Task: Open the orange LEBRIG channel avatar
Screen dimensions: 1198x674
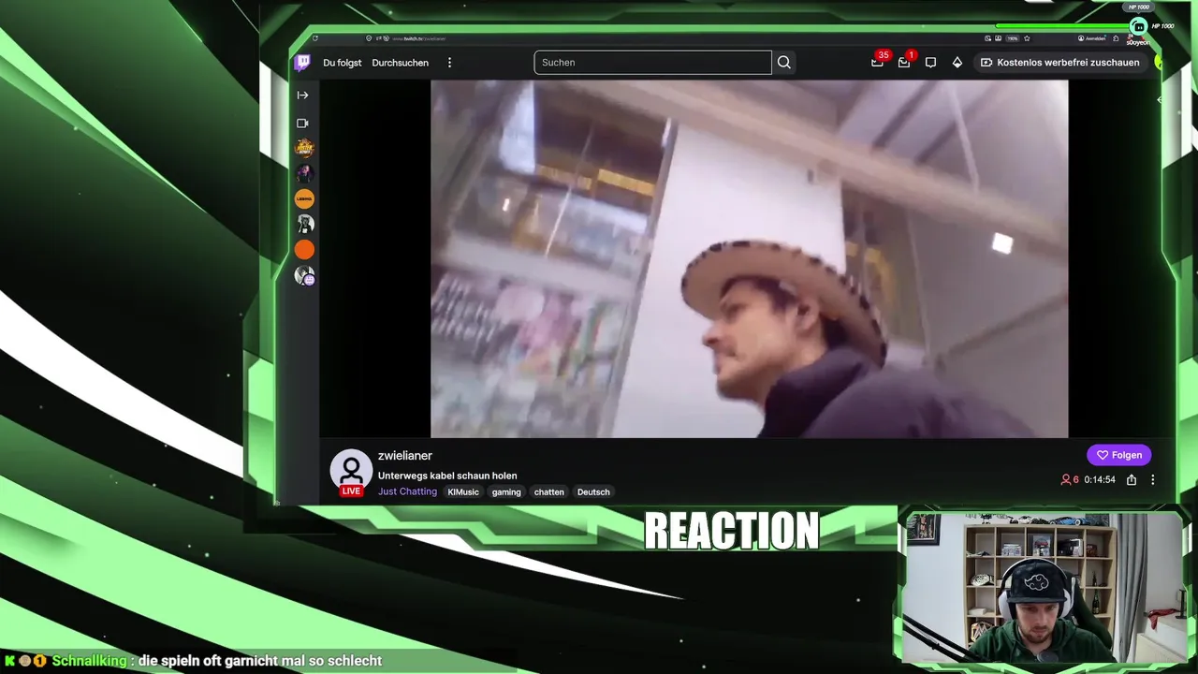Action: (x=304, y=198)
